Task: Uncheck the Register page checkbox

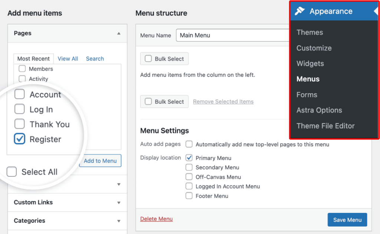Action: click(19, 139)
